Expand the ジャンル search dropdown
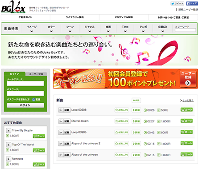The width and height of the screenshot is (199, 169). point(90,28)
